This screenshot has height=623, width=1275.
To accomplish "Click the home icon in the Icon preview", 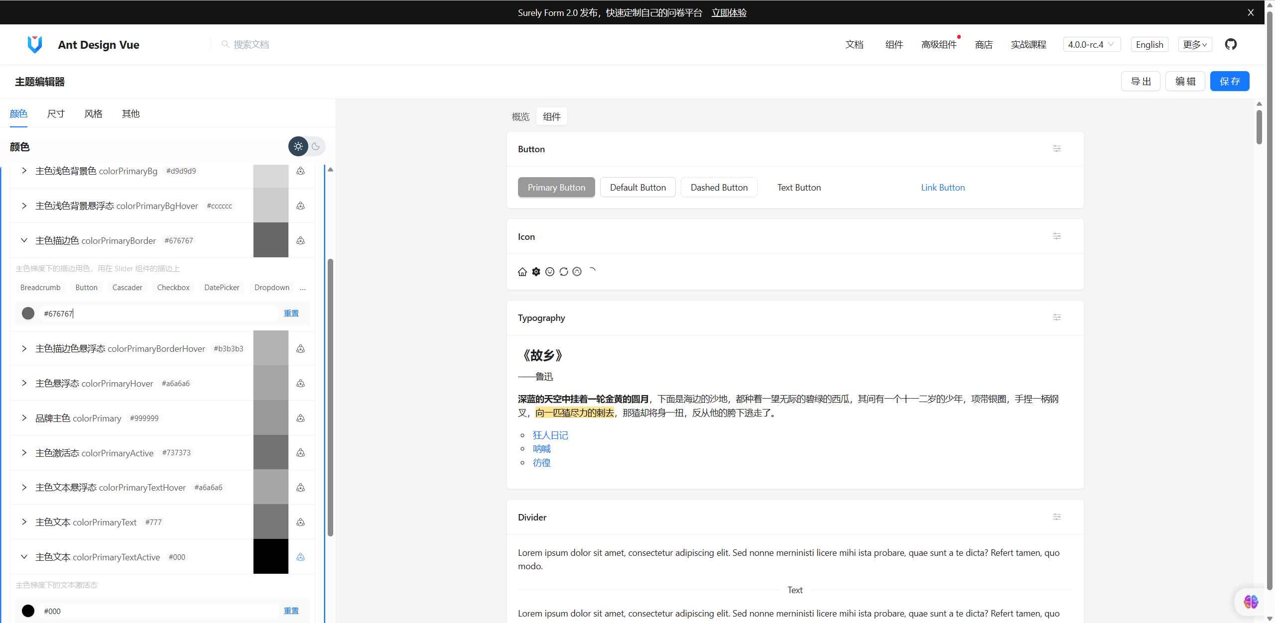I will point(522,271).
